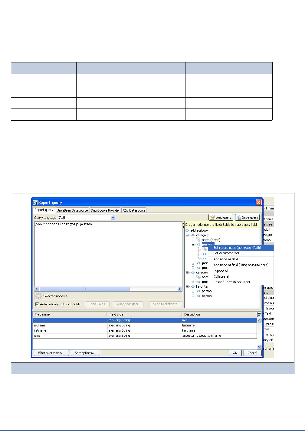
Task: Click the fields table scroll down arrow
Action: pyautogui.click(x=259, y=347)
